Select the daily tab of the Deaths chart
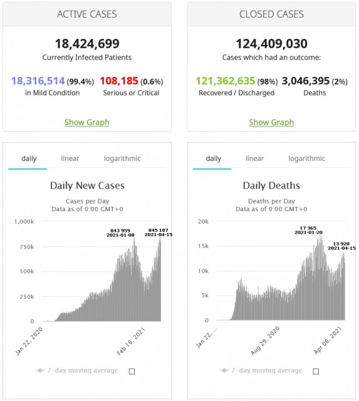The height and width of the screenshot is (401, 359). pyautogui.click(x=213, y=159)
